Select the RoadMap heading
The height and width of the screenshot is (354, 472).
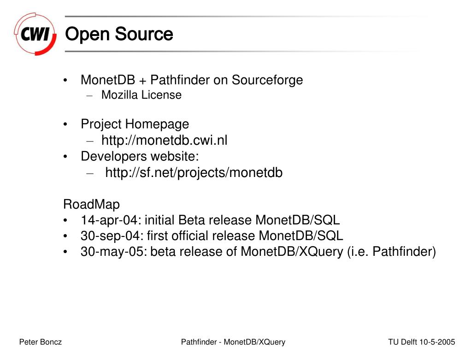[92, 204]
